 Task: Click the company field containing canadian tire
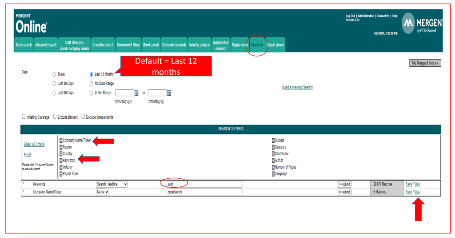(204, 192)
